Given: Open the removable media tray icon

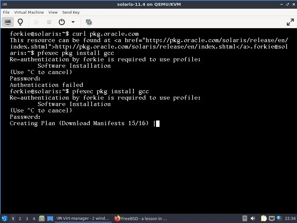Looking at the screenshot, I should point(245,218).
